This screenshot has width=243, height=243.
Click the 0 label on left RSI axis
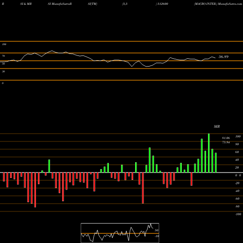point(2,83)
